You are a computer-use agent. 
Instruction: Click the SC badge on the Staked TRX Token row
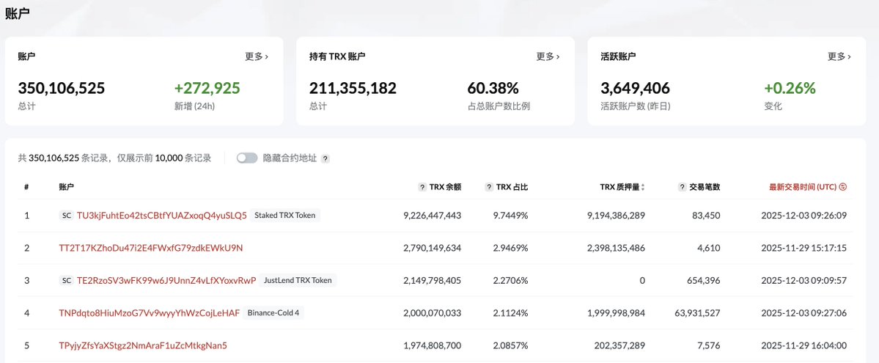66,216
